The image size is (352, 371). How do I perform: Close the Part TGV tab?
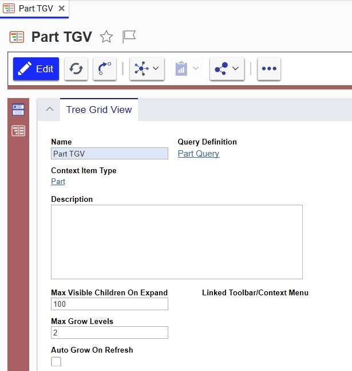coord(62,9)
